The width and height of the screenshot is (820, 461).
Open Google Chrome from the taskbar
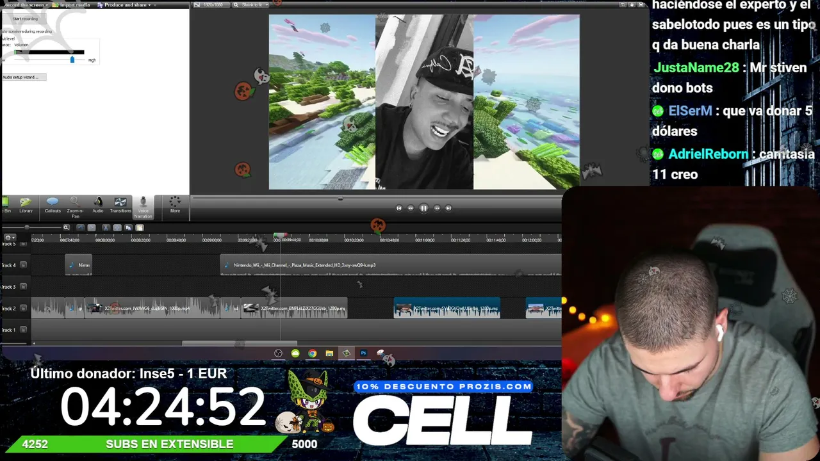click(x=312, y=353)
